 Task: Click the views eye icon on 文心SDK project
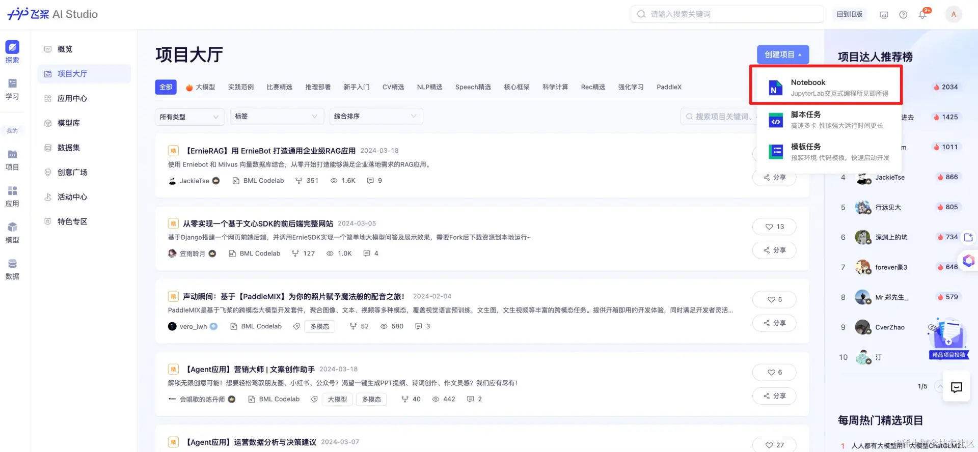[330, 253]
